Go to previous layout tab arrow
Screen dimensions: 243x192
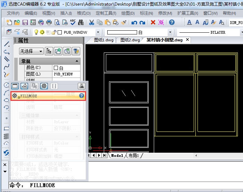(x=94, y=155)
